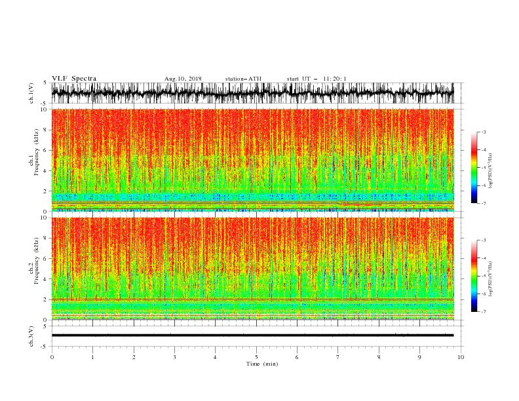Viewport: 519px width, 401px height.
Task: Click the time axis tick label '3'
Action: coord(174,357)
